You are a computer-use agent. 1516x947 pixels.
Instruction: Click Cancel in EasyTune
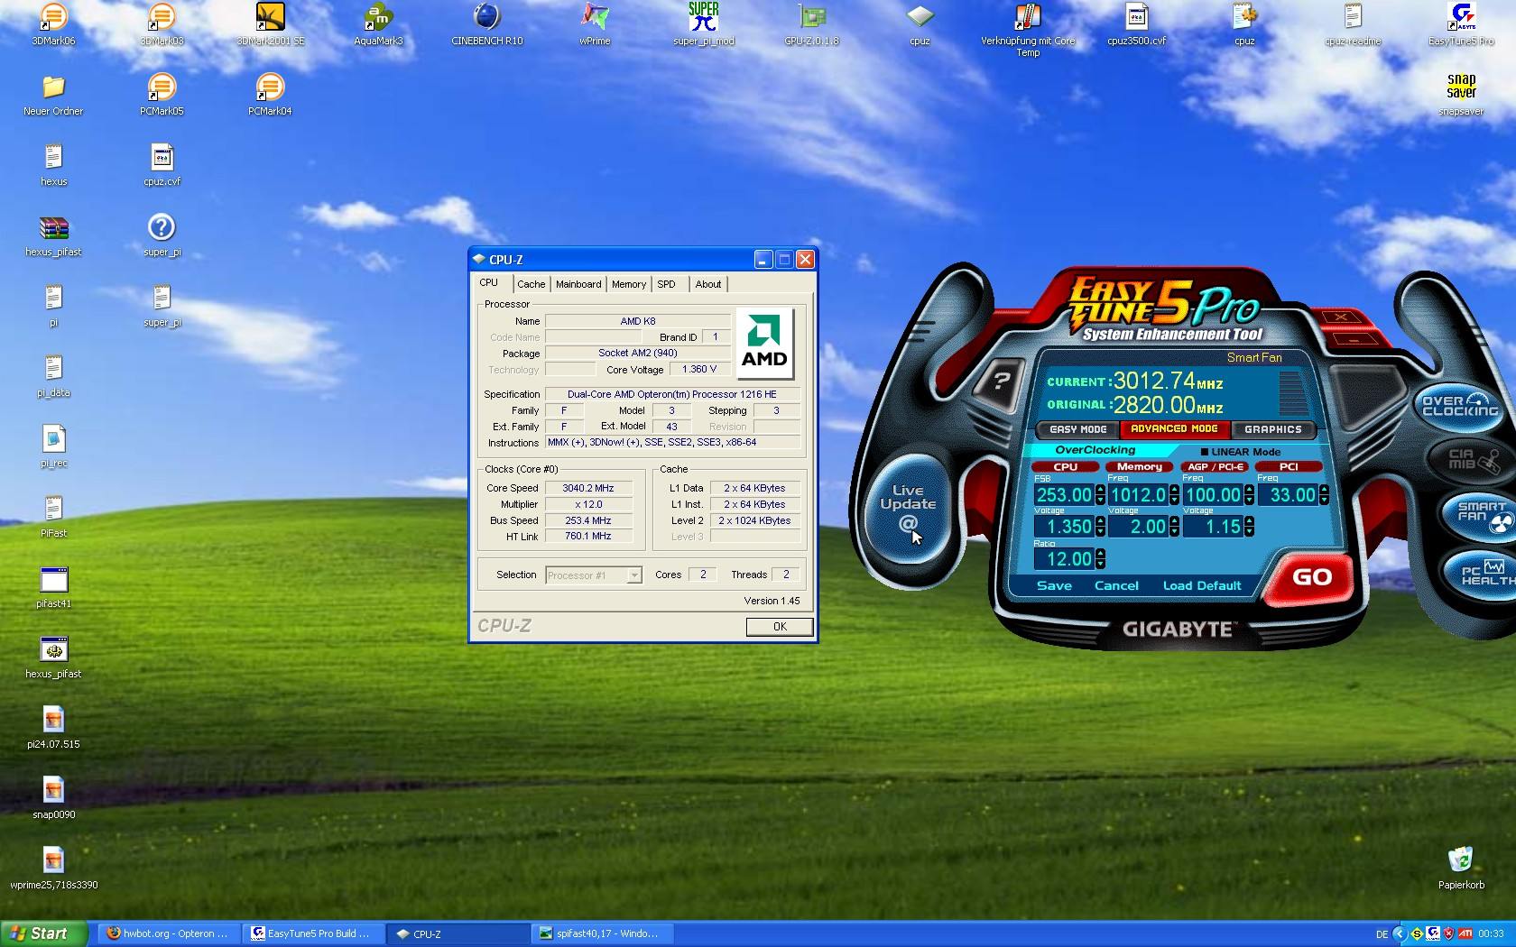[1116, 585]
